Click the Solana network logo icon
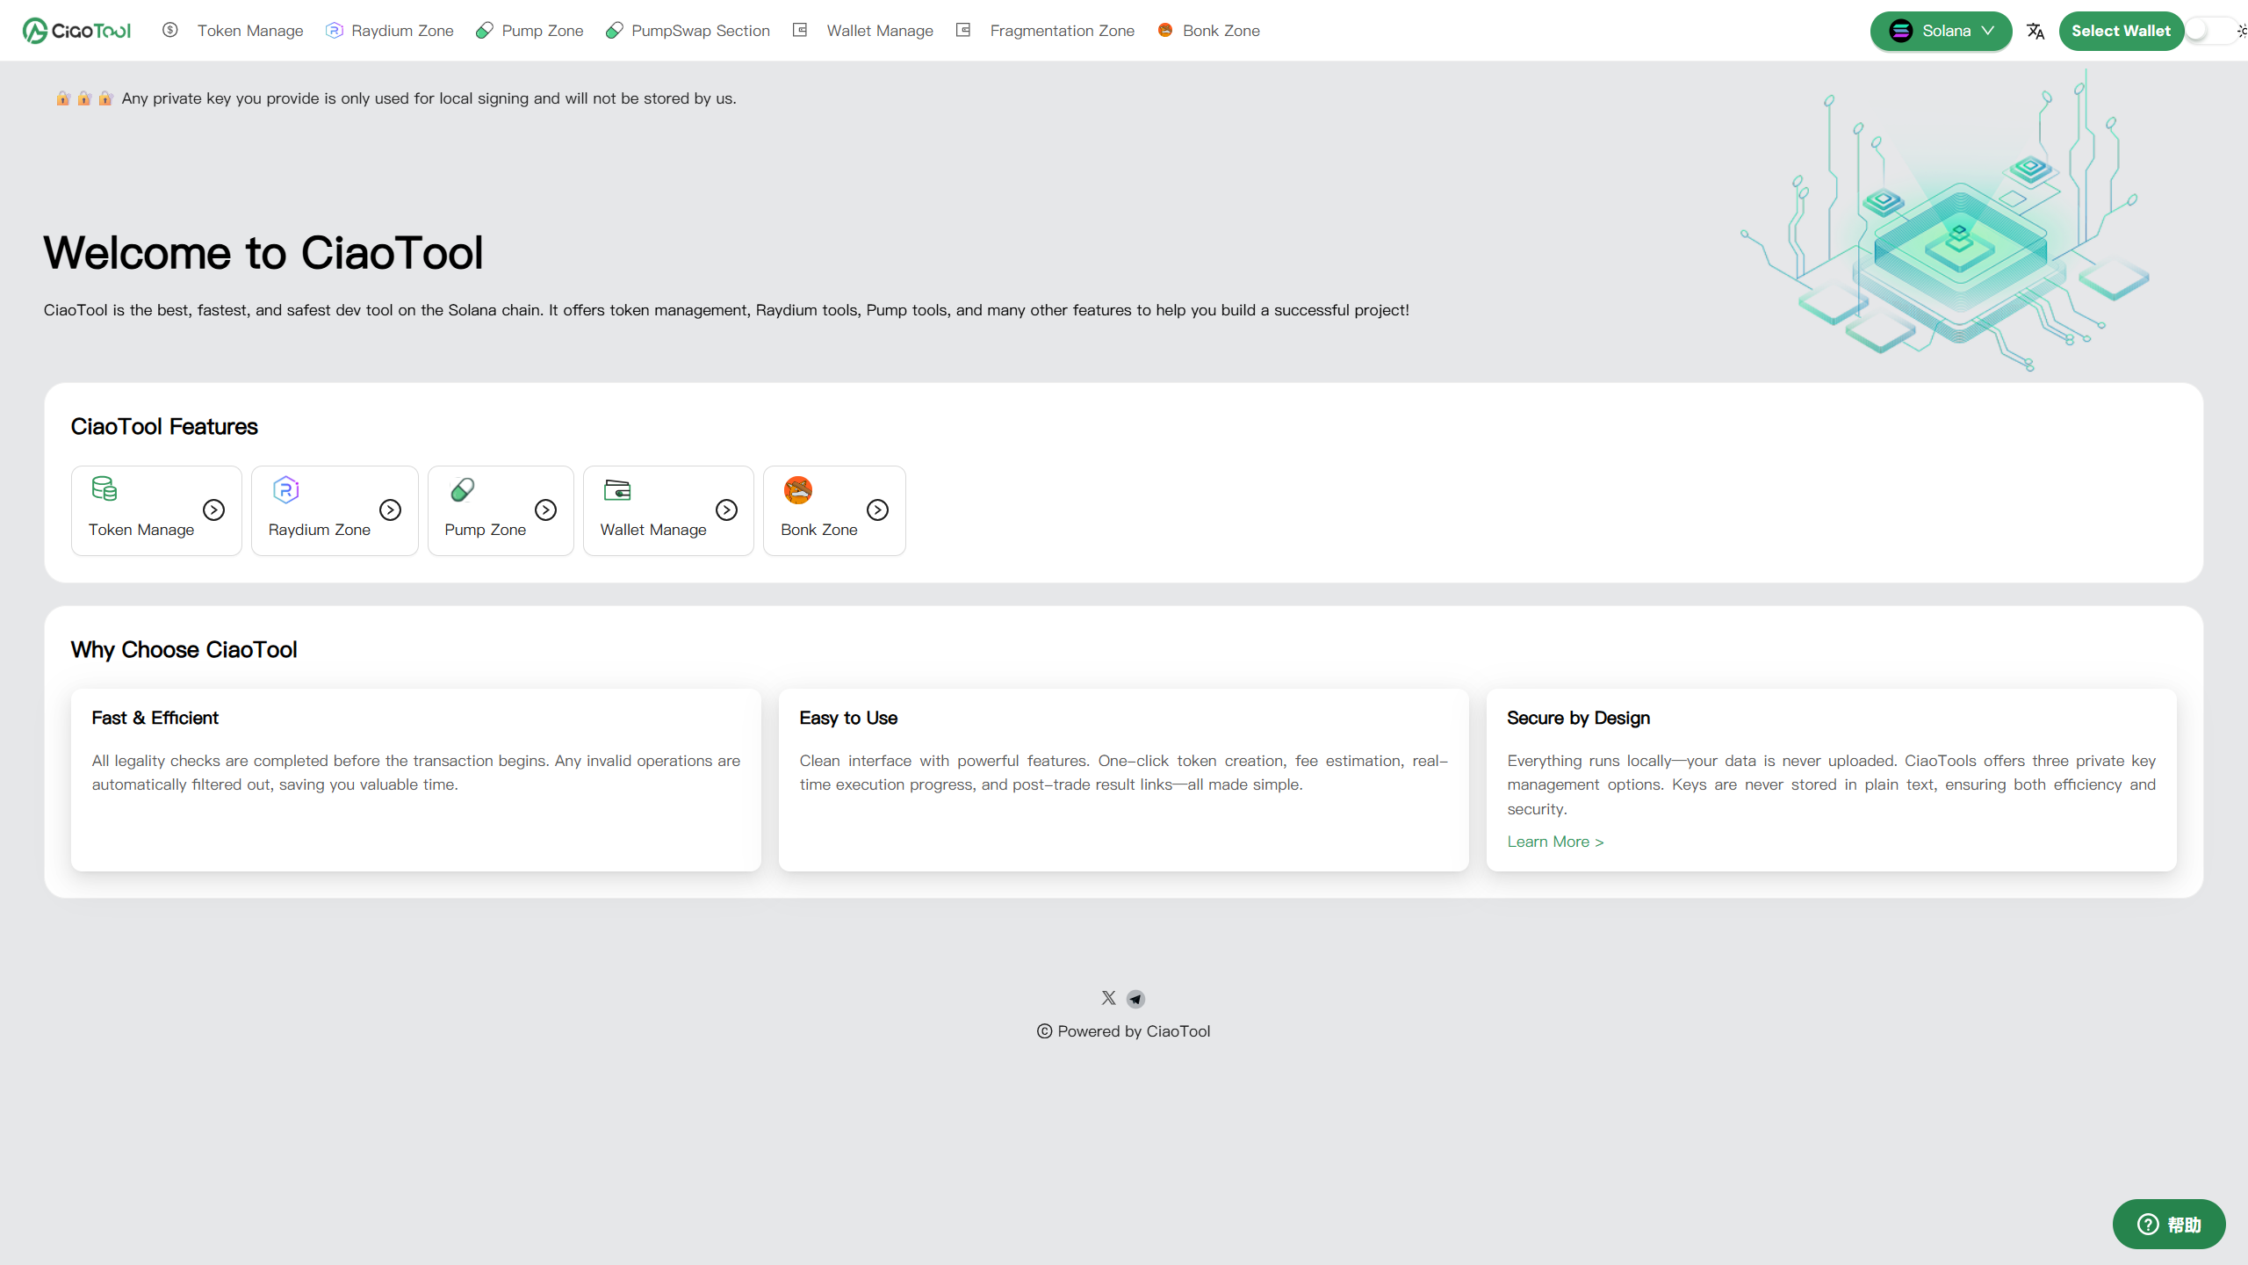2248x1265 pixels. [1901, 31]
